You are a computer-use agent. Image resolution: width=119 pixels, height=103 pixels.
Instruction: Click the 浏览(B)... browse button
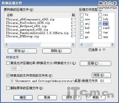101,75
